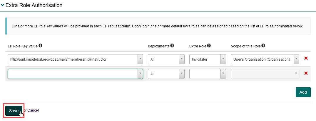Click help icon next to LTI Role Key Value

(x=41, y=46)
